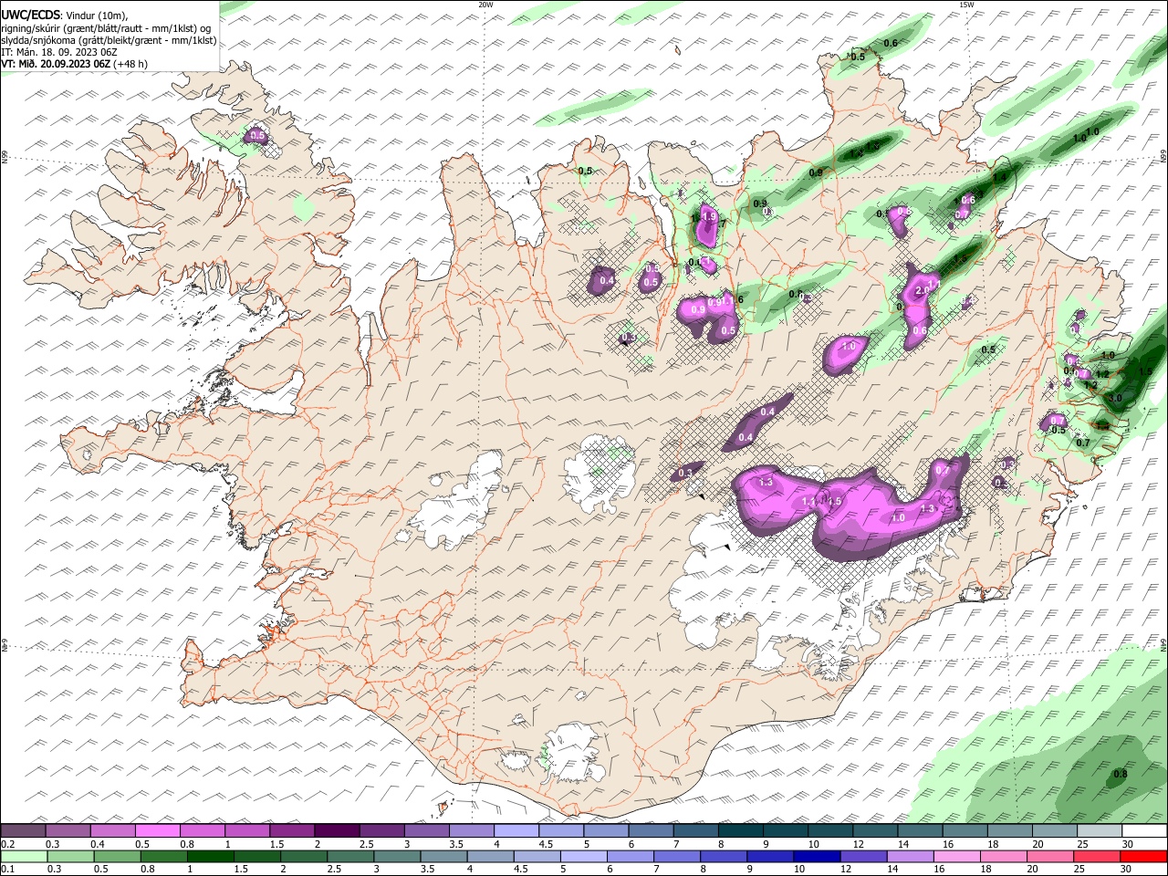This screenshot has width=1168, height=876.
Task: Click the '0.6' value at the map's top edge
Action: coord(891,43)
